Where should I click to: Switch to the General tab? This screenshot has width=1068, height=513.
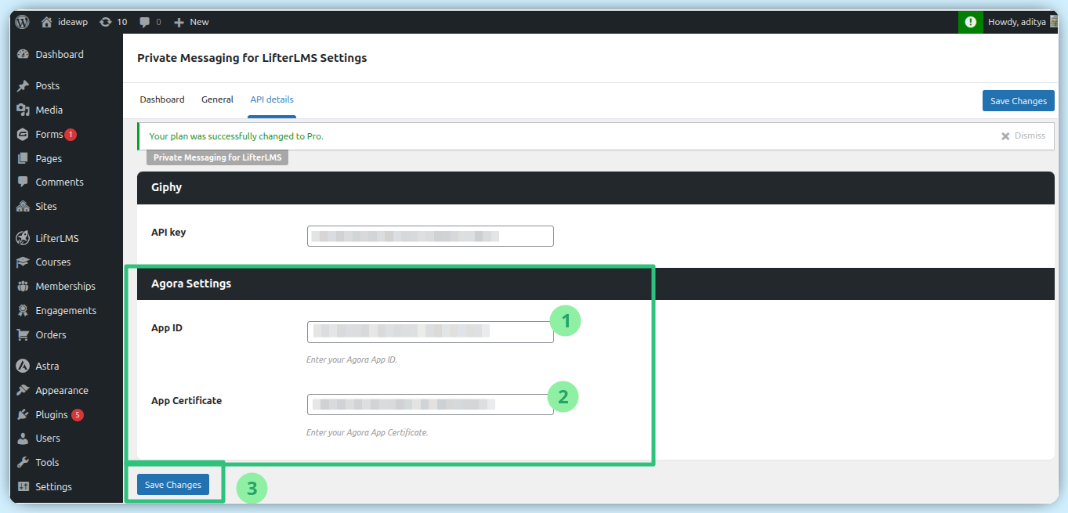tap(217, 99)
